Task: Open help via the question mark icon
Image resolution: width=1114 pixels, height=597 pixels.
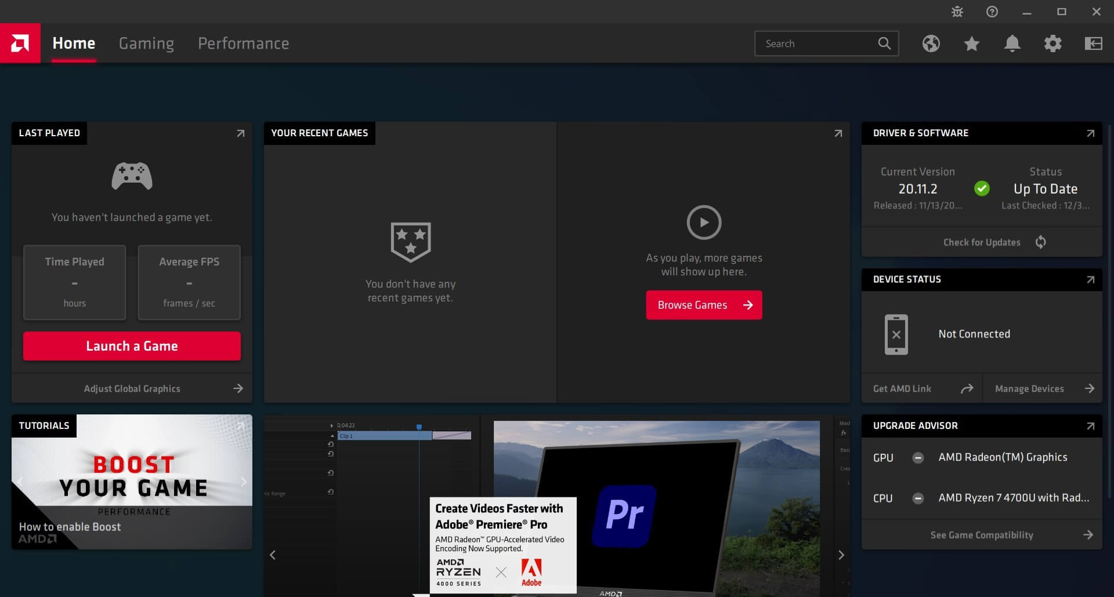Action: [x=992, y=11]
